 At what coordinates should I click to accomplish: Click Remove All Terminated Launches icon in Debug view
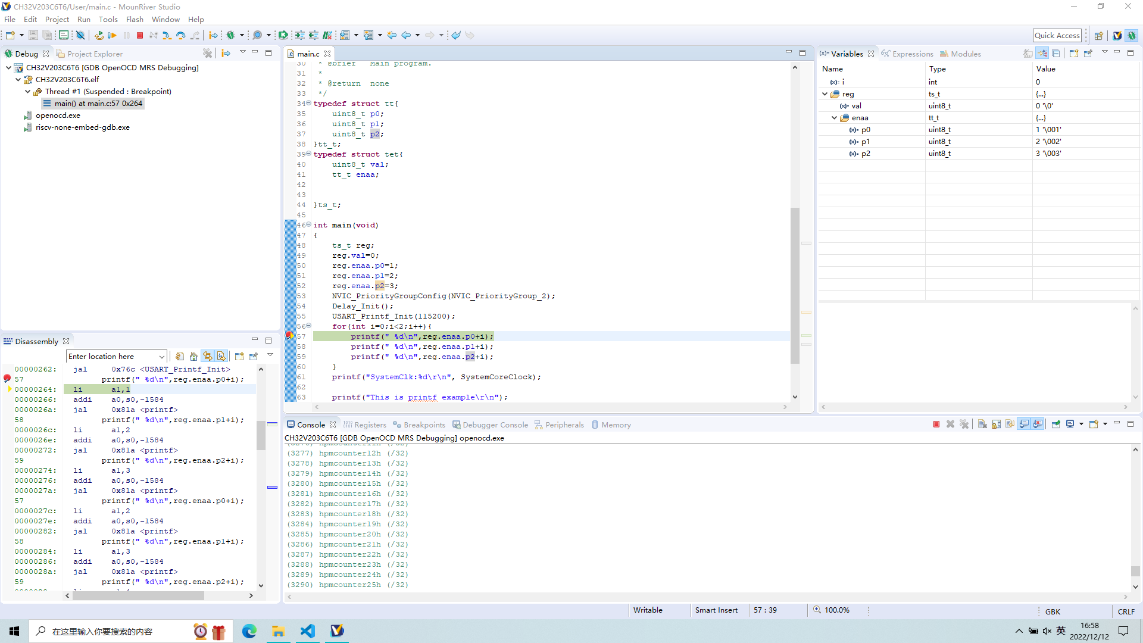tap(207, 54)
